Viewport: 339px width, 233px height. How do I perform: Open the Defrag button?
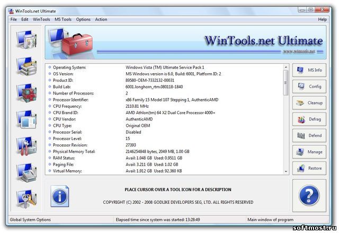tap(309, 119)
